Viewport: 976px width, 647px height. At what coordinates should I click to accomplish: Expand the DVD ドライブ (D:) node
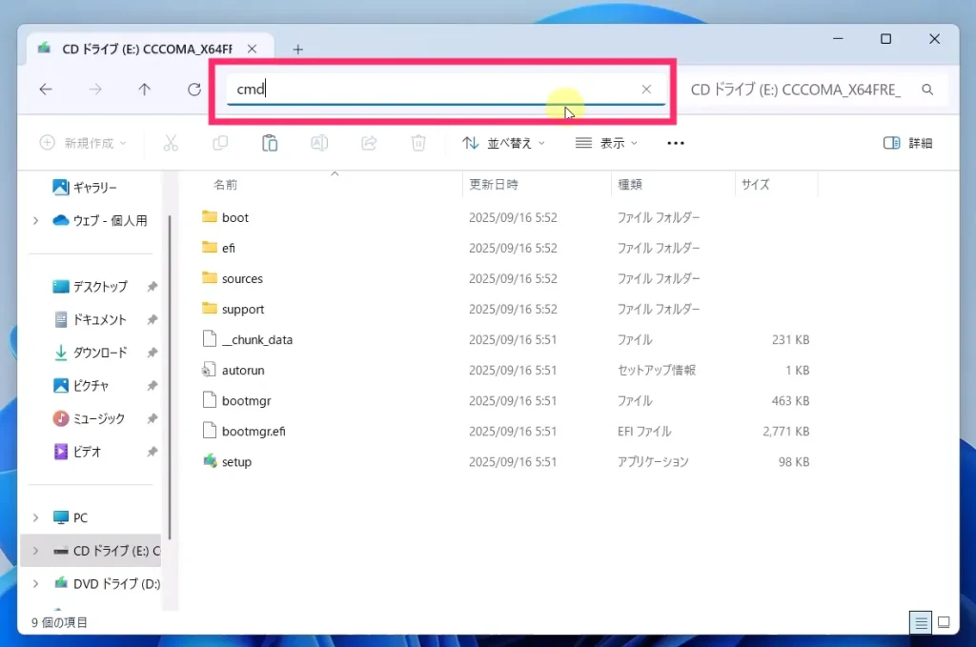[x=35, y=583]
